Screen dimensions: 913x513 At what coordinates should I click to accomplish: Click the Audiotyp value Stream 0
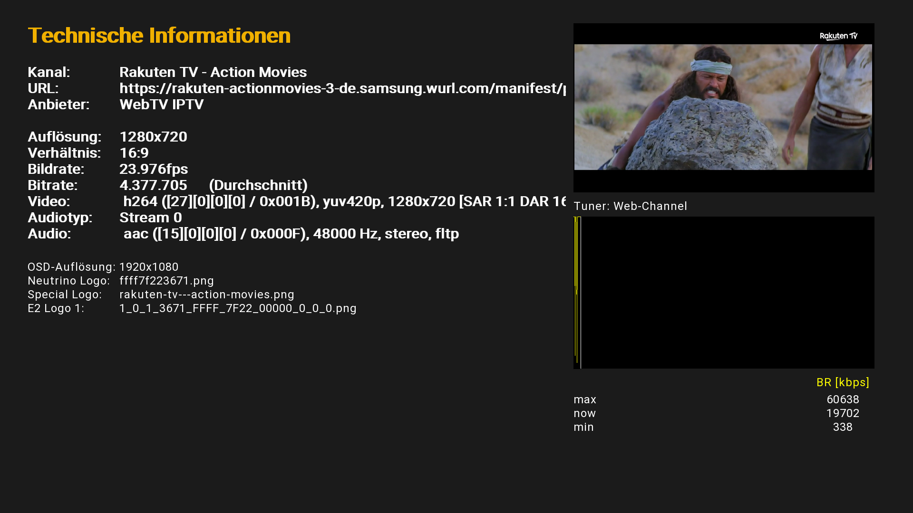coord(151,218)
